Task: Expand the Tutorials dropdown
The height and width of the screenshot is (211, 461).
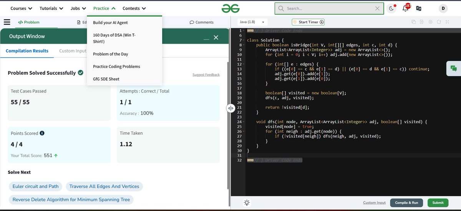Action: click(x=51, y=8)
